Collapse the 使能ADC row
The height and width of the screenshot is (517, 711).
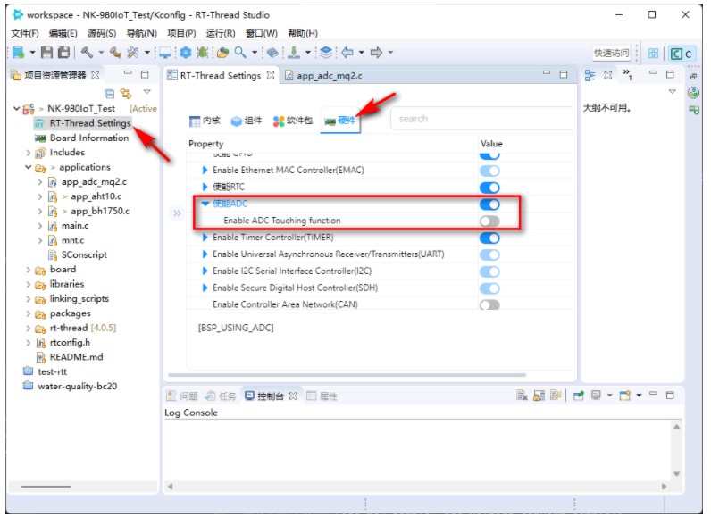[205, 204]
